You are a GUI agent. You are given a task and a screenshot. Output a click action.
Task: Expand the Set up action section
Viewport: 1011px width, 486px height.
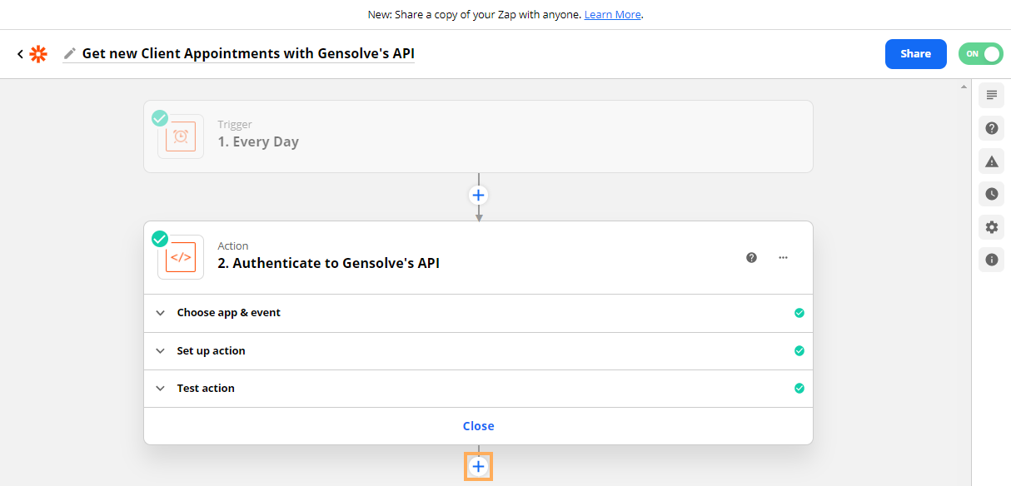(x=478, y=351)
